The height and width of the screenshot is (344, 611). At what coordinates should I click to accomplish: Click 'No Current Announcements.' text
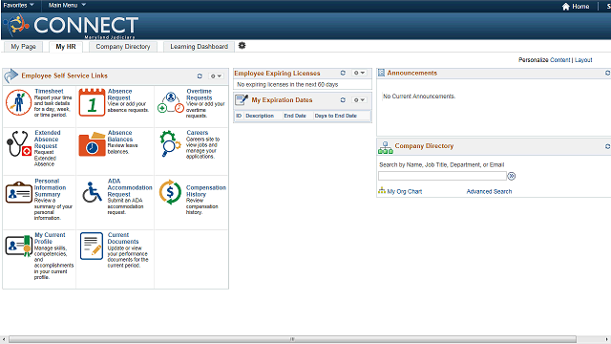(419, 96)
